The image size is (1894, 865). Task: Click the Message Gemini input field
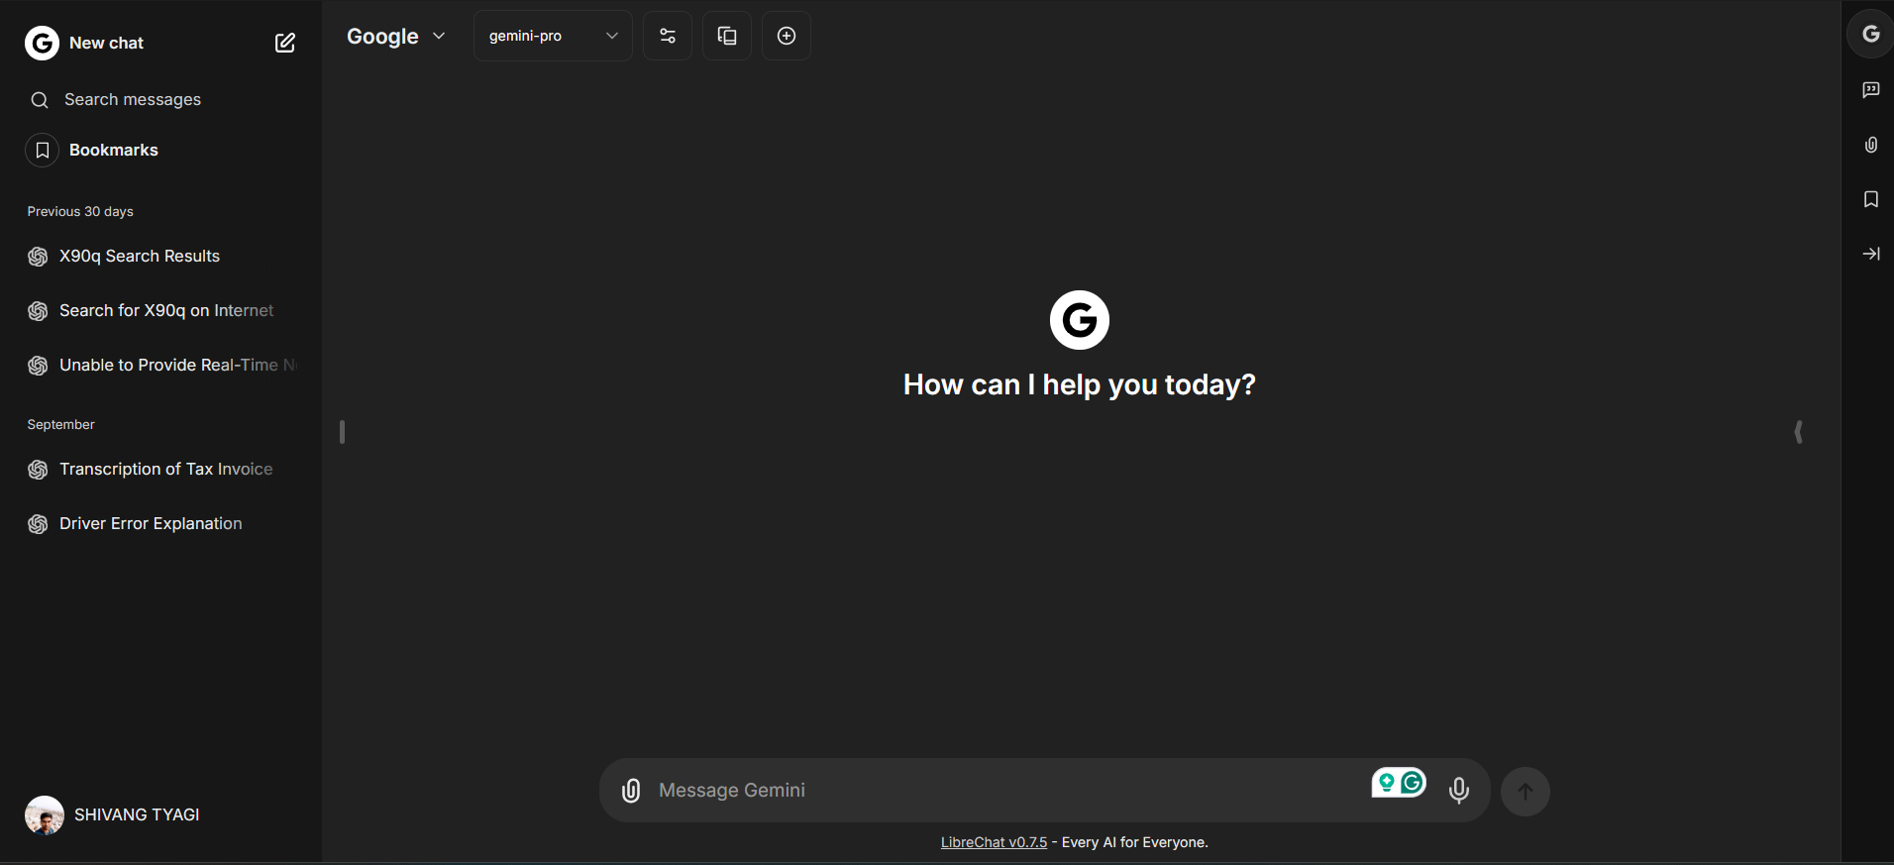tap(1005, 790)
